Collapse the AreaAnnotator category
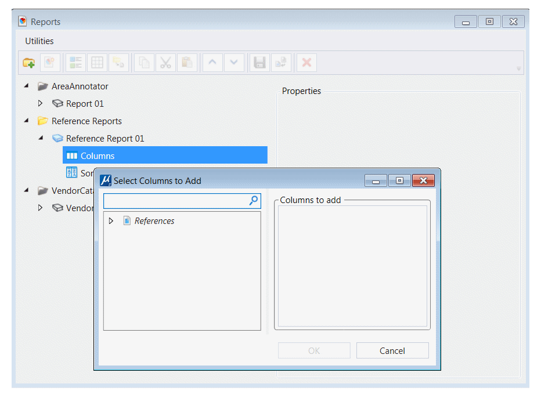 (27, 85)
